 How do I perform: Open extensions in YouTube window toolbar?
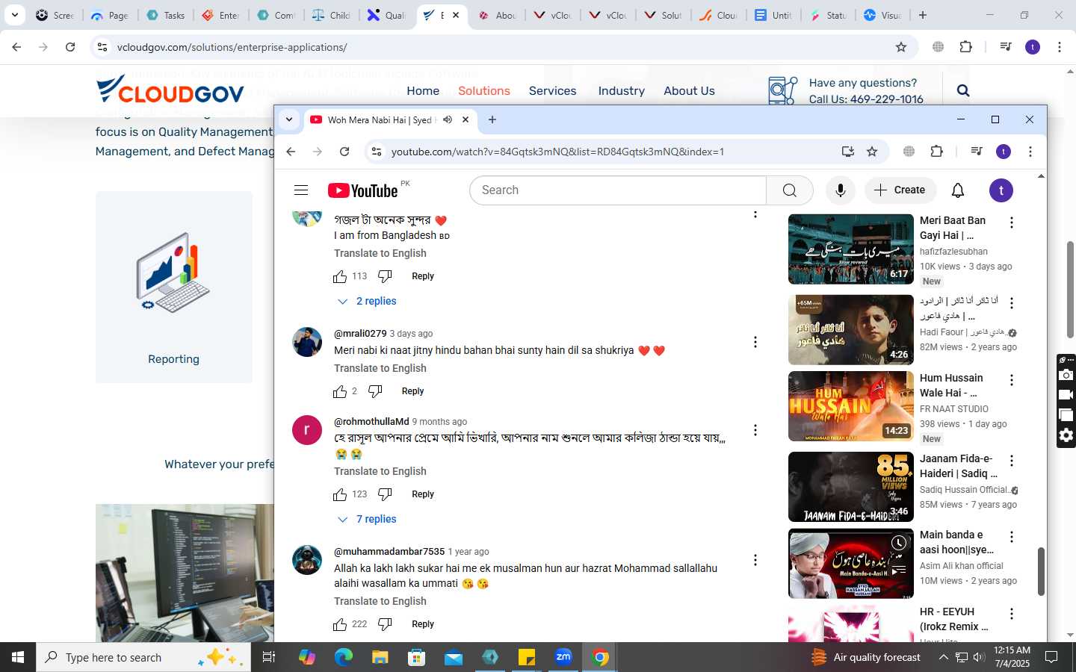[x=937, y=152]
